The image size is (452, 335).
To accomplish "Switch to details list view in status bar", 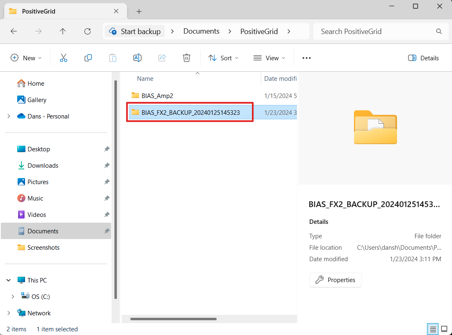I will point(432,329).
